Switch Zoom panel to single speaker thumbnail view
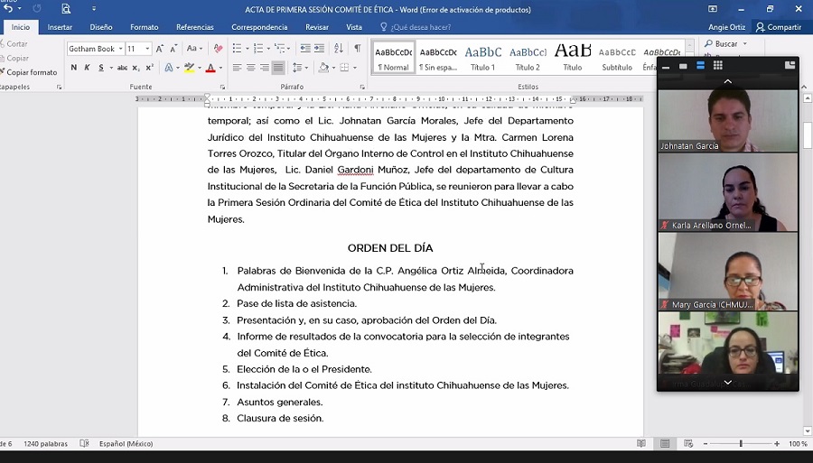 [683, 66]
